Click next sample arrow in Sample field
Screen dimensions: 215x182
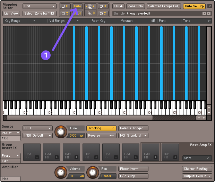pos(208,14)
